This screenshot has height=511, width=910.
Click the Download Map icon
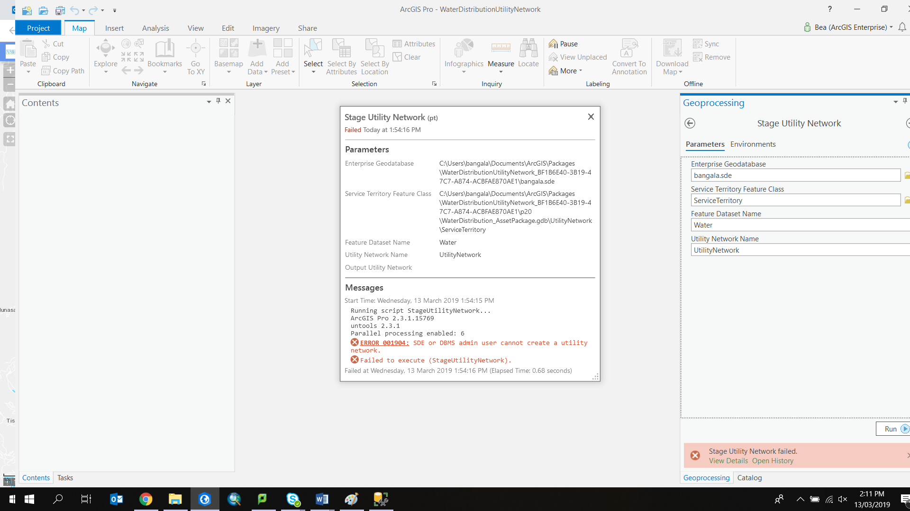[672, 49]
